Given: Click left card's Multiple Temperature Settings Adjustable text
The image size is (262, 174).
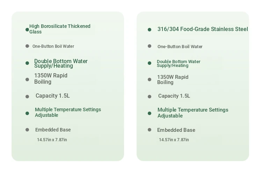Looking at the screenshot, I should tap(68, 112).
